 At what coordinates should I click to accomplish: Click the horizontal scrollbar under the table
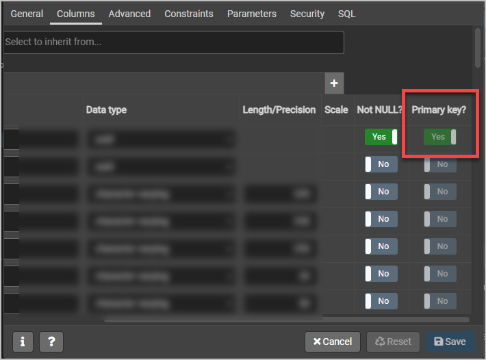tap(287, 320)
